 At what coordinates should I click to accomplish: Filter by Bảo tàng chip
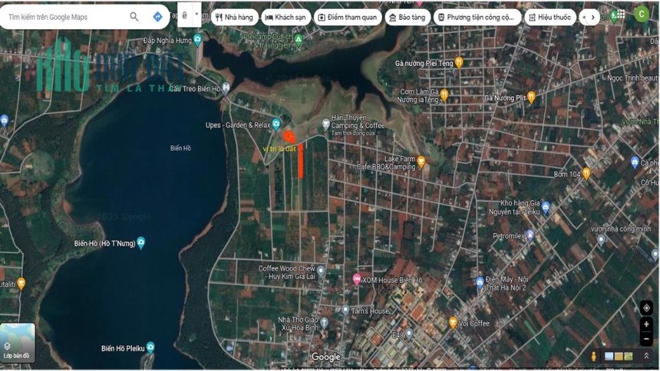[408, 17]
